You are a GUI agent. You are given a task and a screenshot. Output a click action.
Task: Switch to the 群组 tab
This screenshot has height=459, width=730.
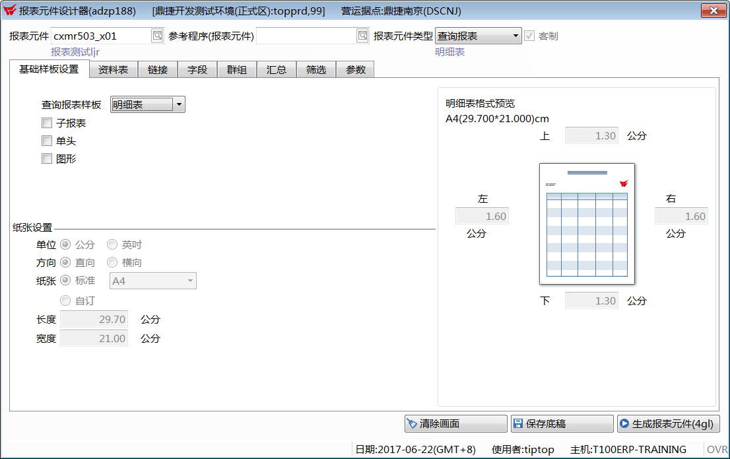tap(236, 69)
